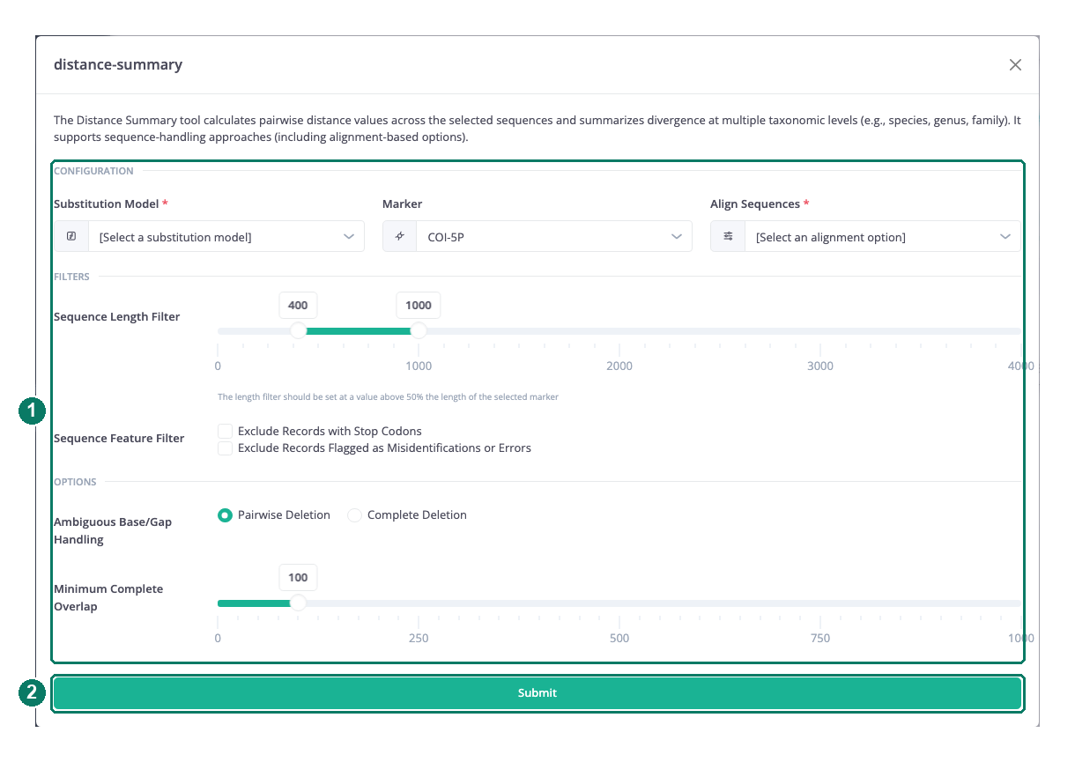Expand substitution model list via chevron
Image resolution: width=1075 pixels, height=762 pixels.
coord(348,236)
